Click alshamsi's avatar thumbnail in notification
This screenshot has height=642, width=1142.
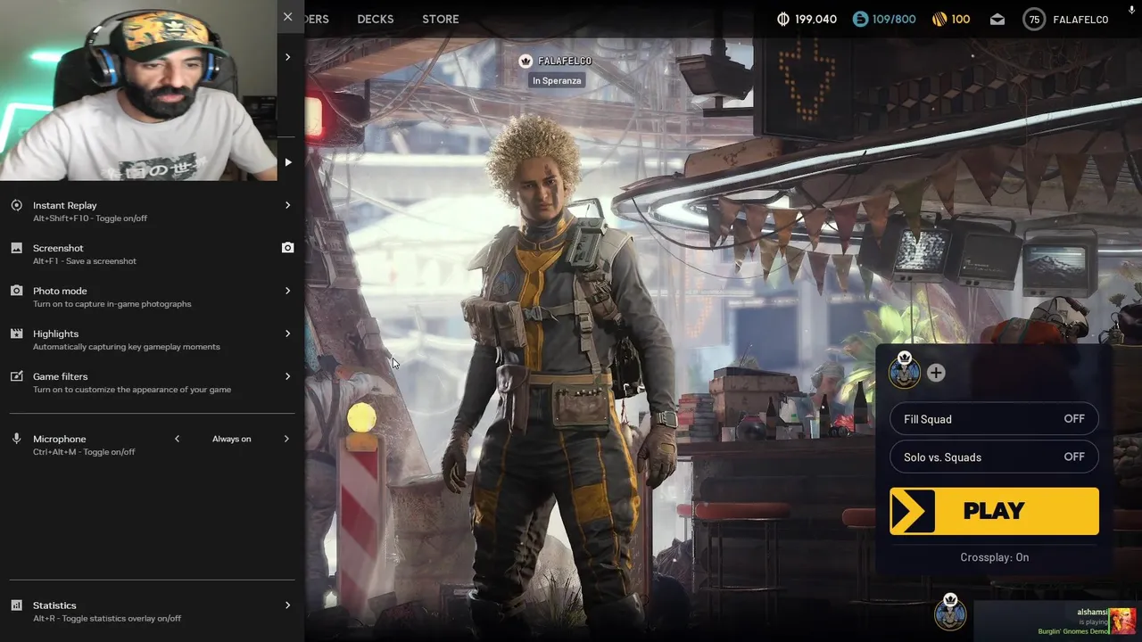pyautogui.click(x=1122, y=621)
